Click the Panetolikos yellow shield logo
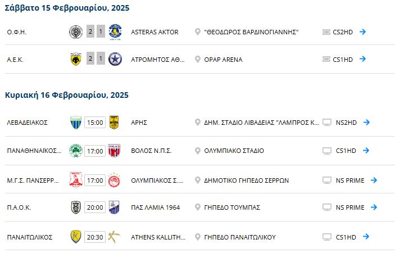Viewport: 395px width, 253px height. (x=76, y=237)
